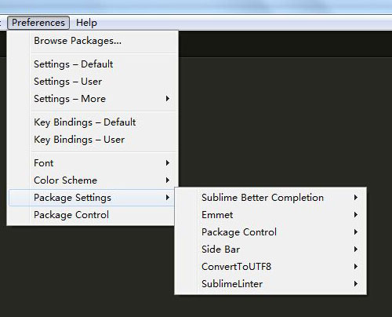Open the Help menu

(86, 23)
